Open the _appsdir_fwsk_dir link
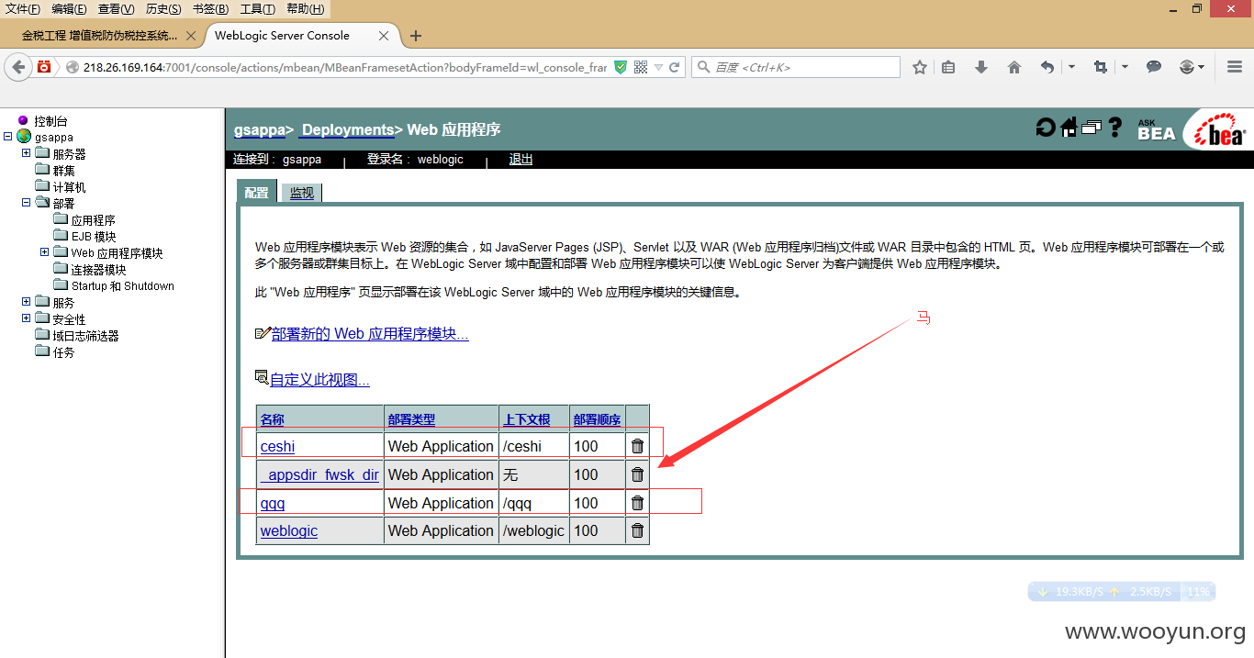Screen dimensions: 1254x658 click(x=319, y=474)
